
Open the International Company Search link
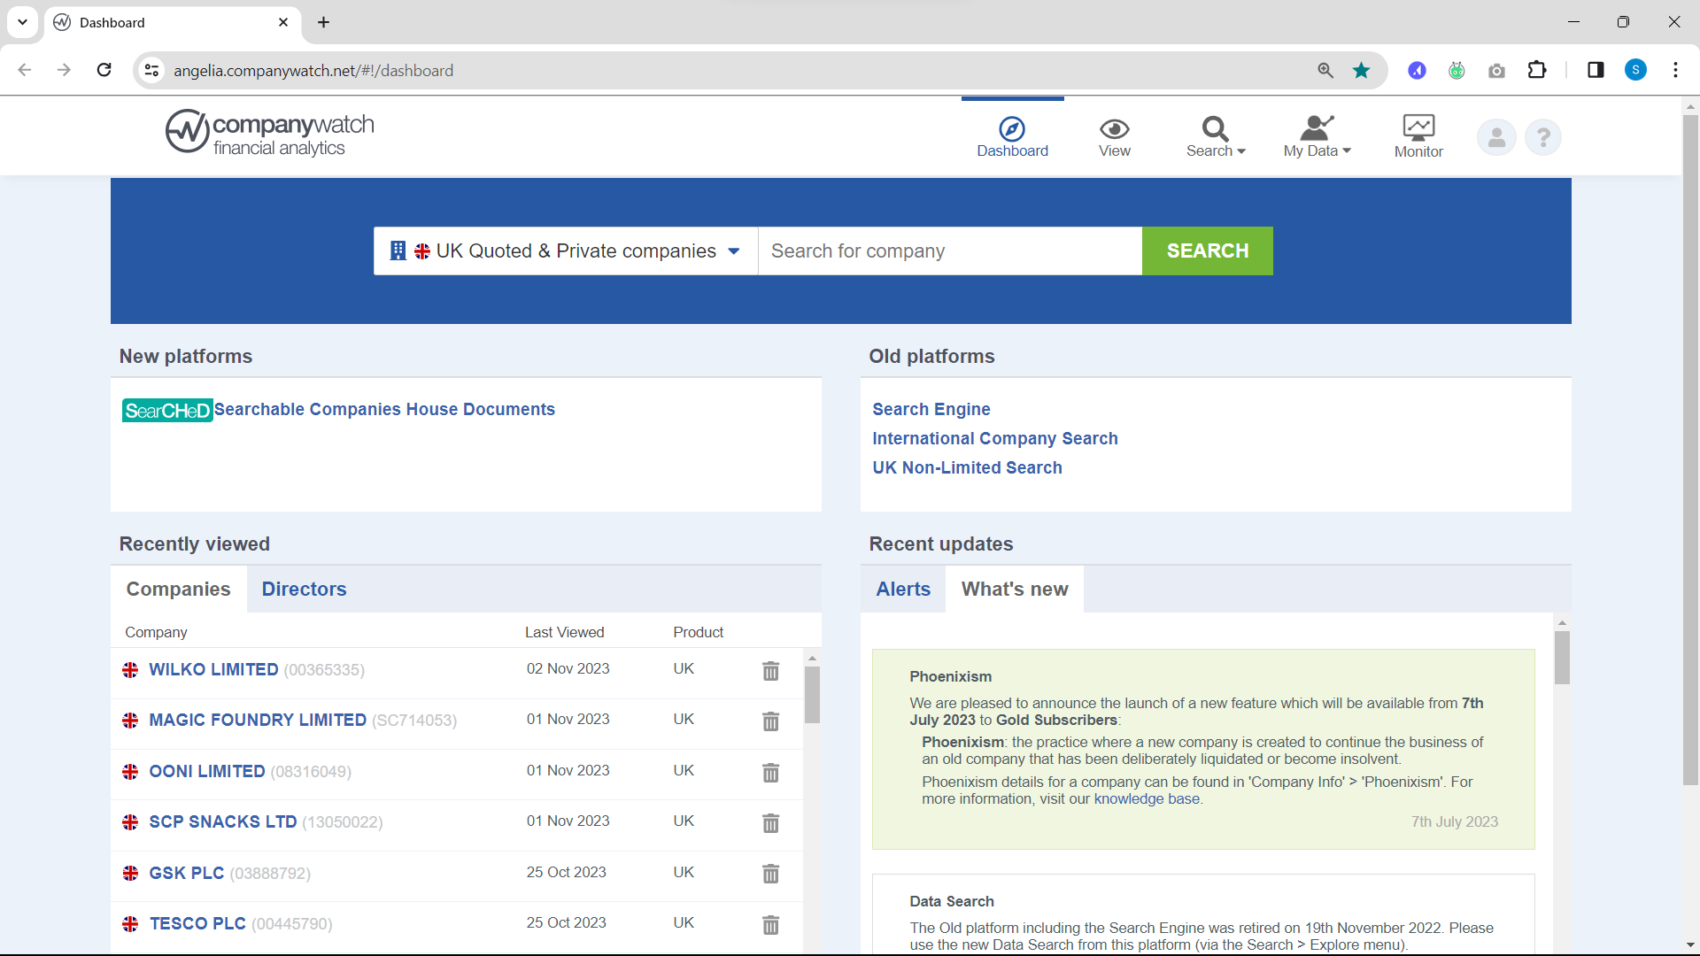coord(995,438)
